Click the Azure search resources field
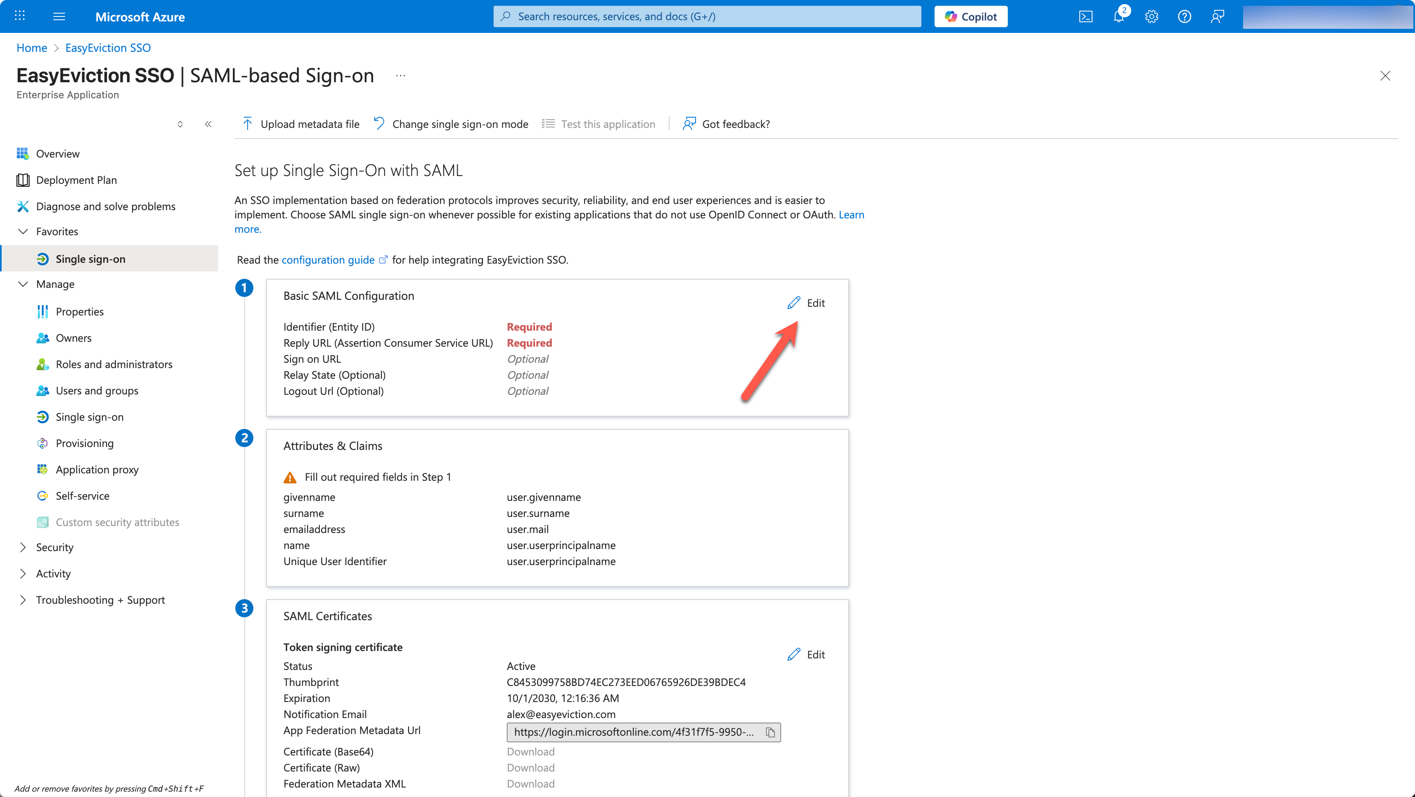Screen dimensions: 1415x797 707,16
